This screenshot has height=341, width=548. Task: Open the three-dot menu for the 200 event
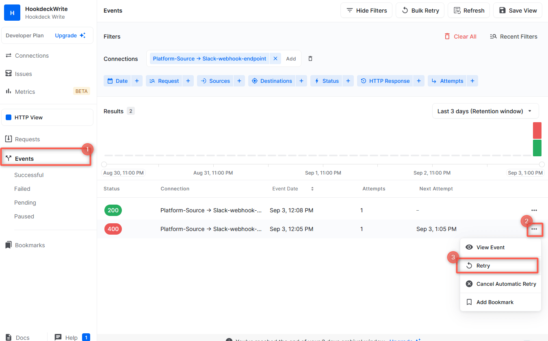pyautogui.click(x=534, y=210)
